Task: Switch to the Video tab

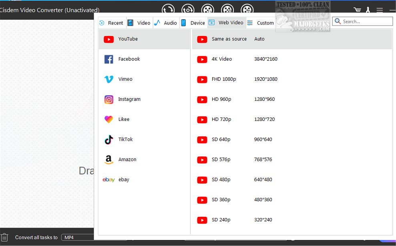Action: tap(139, 23)
